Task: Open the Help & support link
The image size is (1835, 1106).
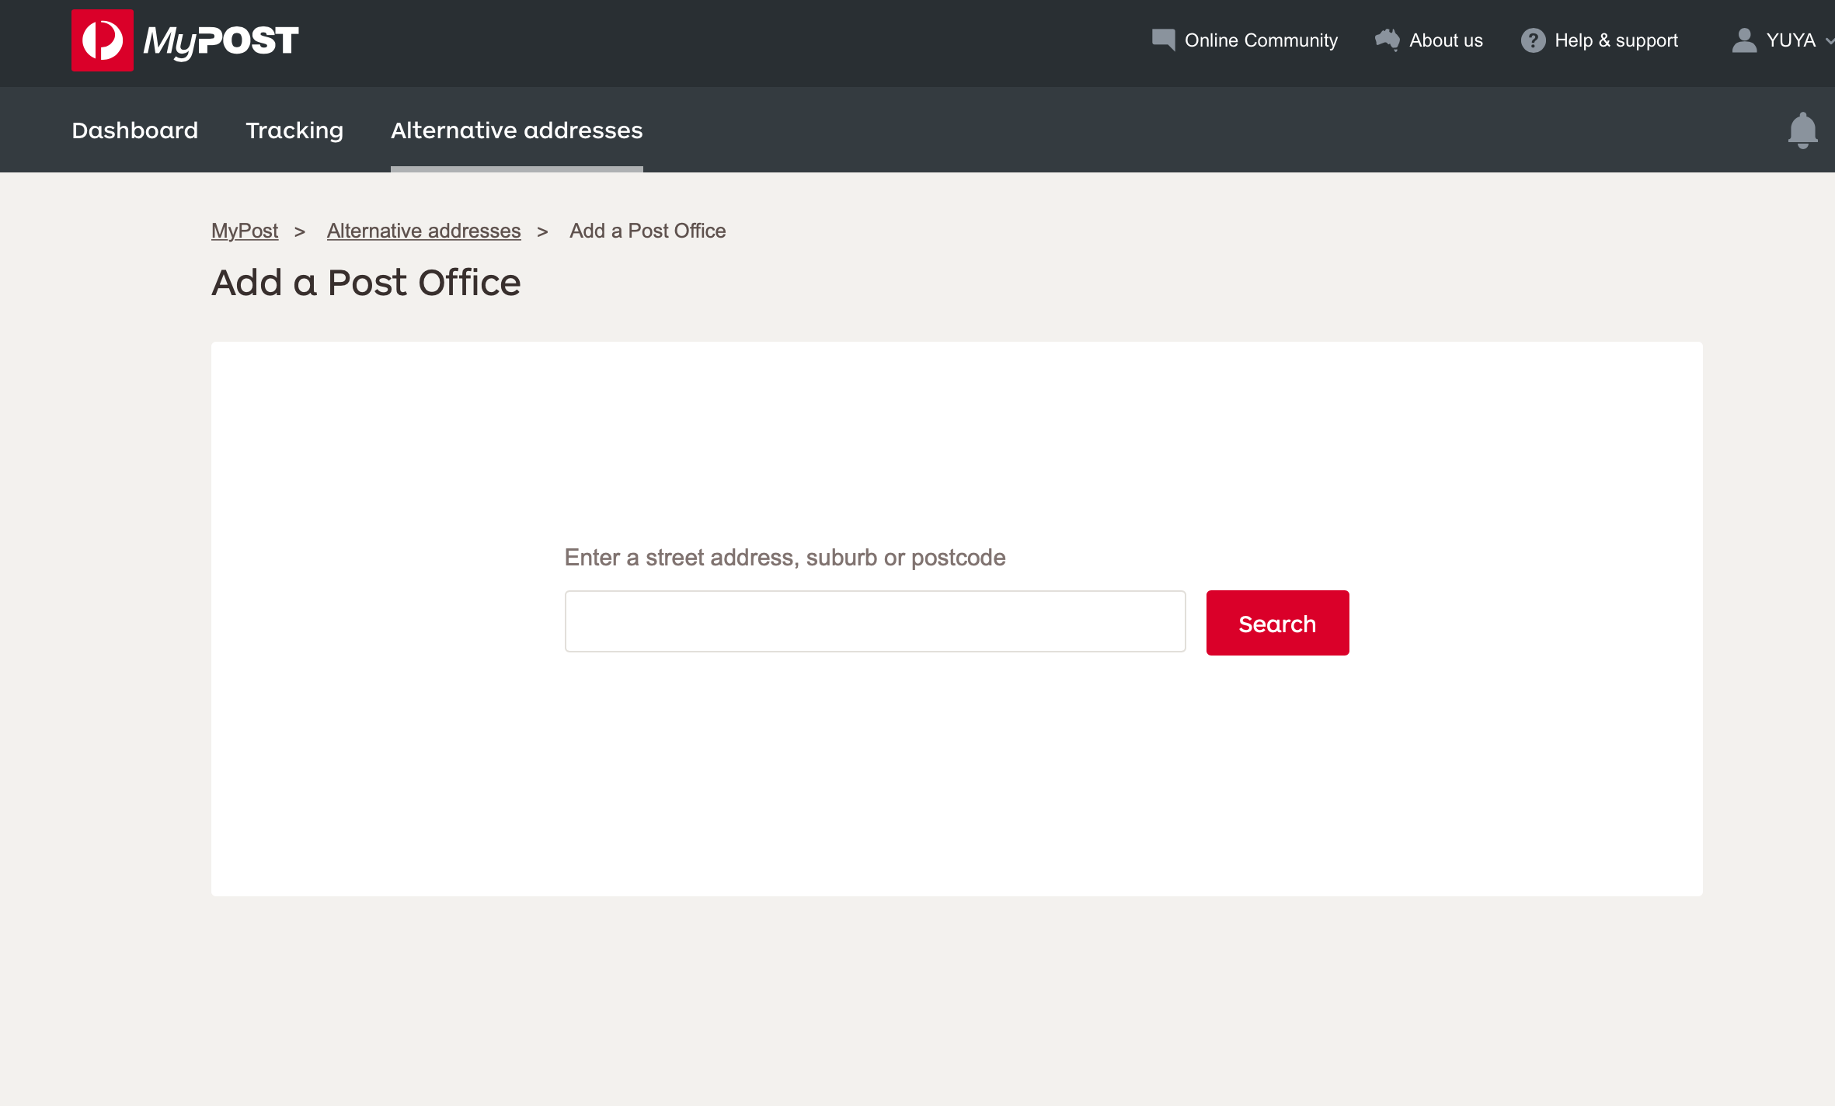Action: click(1600, 40)
